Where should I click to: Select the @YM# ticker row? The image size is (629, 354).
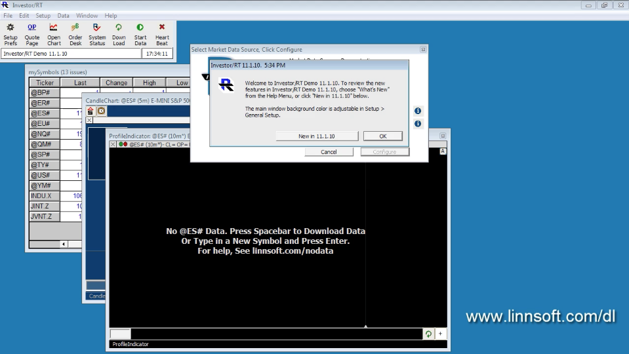45,186
